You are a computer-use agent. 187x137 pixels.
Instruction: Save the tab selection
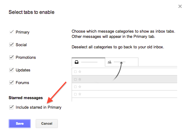[x=20, y=123]
